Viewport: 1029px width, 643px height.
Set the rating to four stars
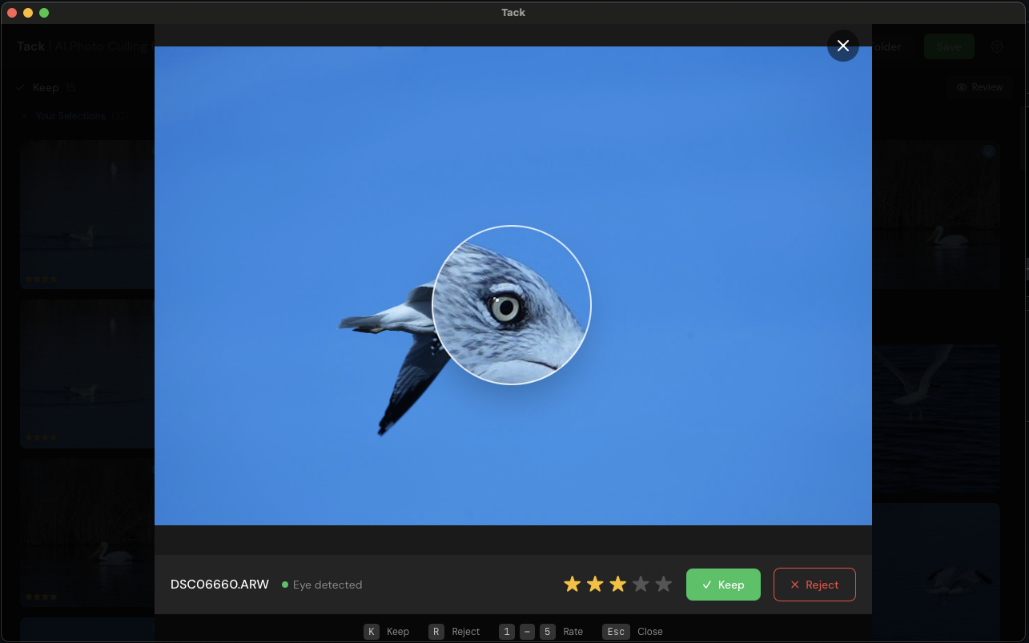pos(641,584)
